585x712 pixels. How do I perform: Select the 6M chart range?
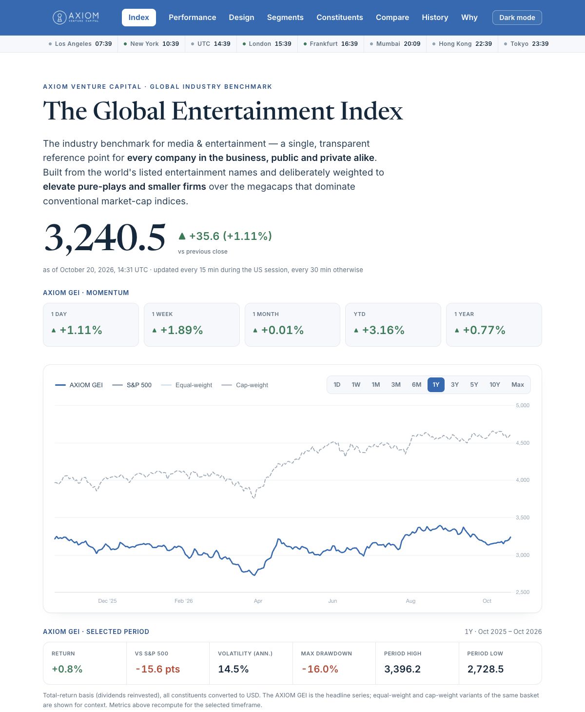(416, 385)
